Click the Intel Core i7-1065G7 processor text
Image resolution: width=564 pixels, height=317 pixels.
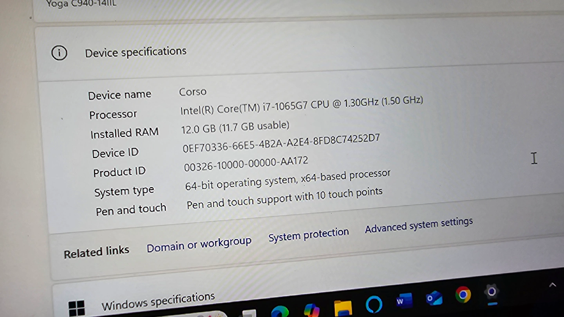(301, 106)
